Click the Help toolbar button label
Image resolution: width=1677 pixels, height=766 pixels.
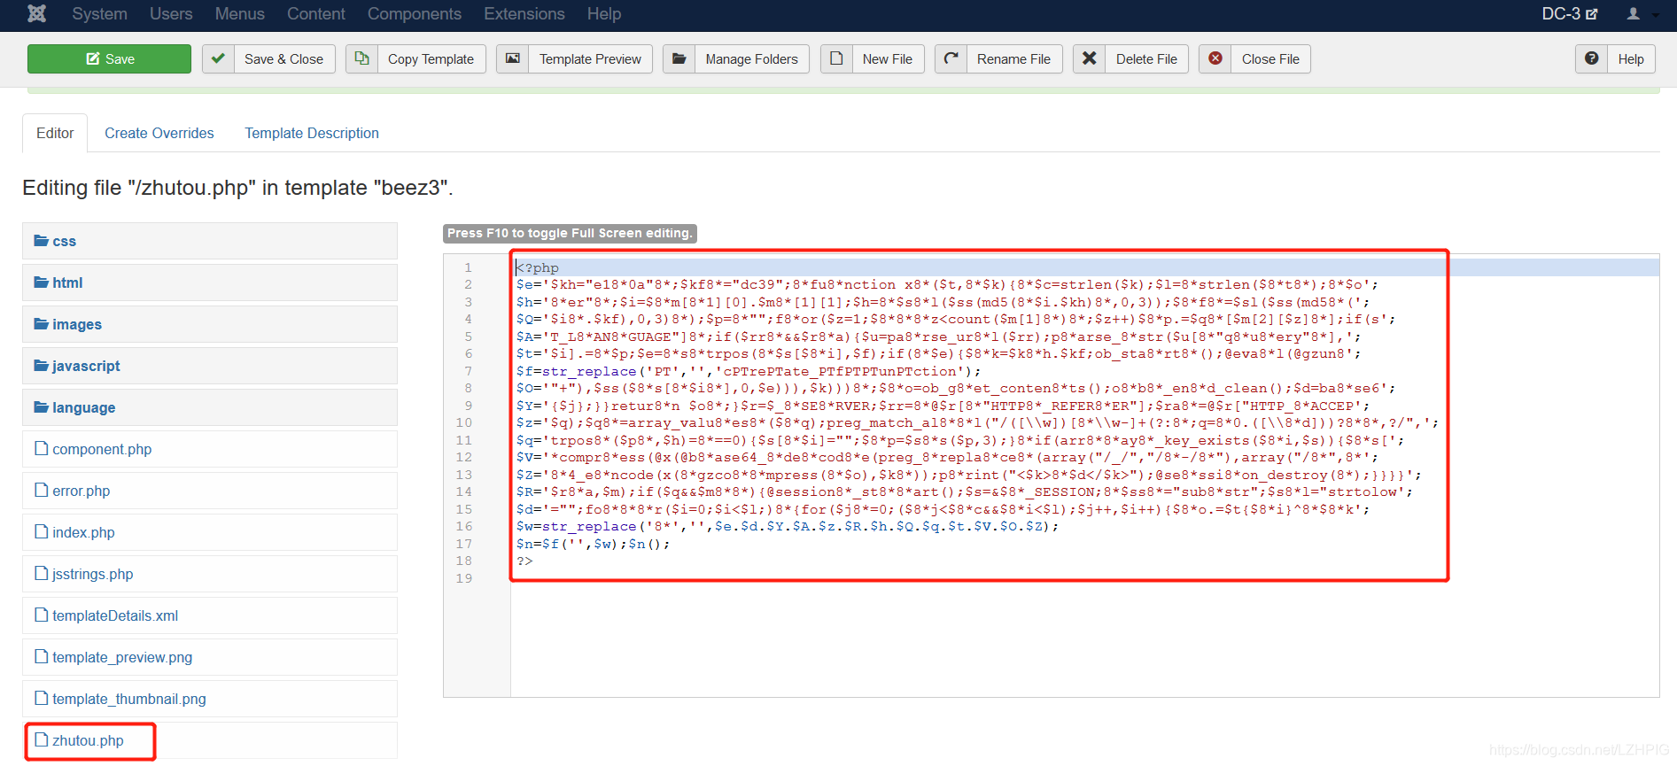1631,59
